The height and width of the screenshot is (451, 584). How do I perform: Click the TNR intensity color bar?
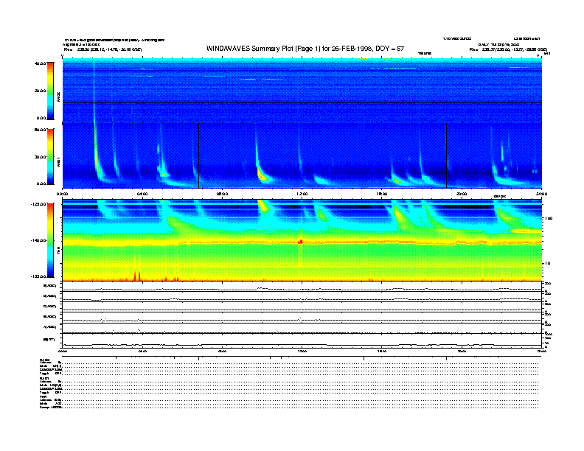pyautogui.click(x=50, y=240)
